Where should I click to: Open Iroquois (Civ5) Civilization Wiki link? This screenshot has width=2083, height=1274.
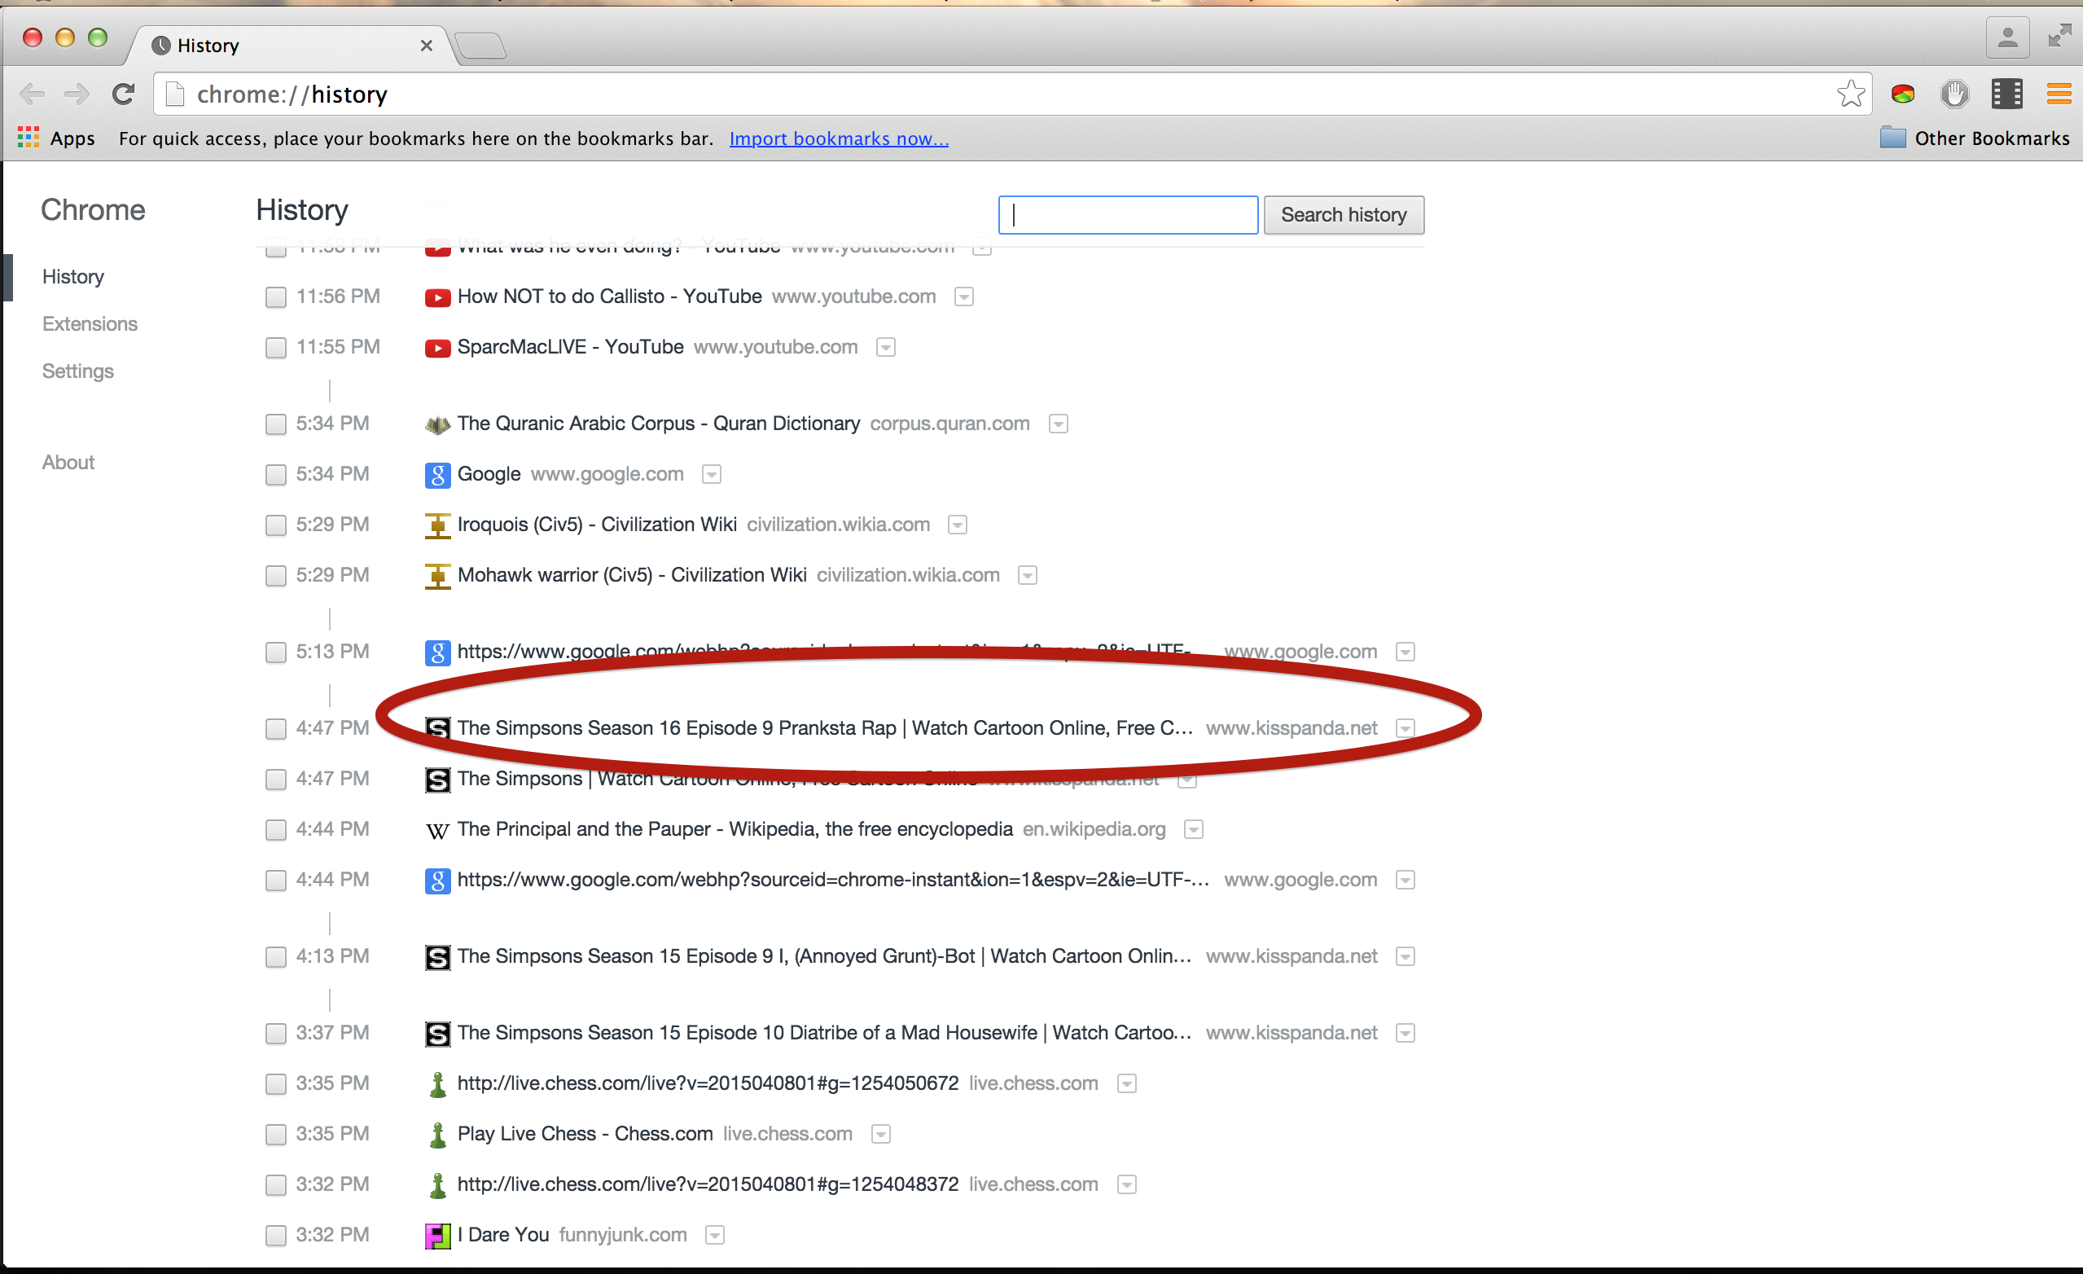[x=596, y=524]
